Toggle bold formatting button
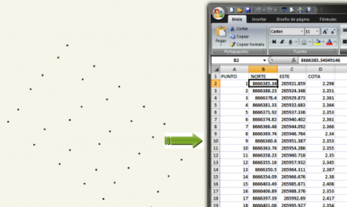 pos(274,42)
